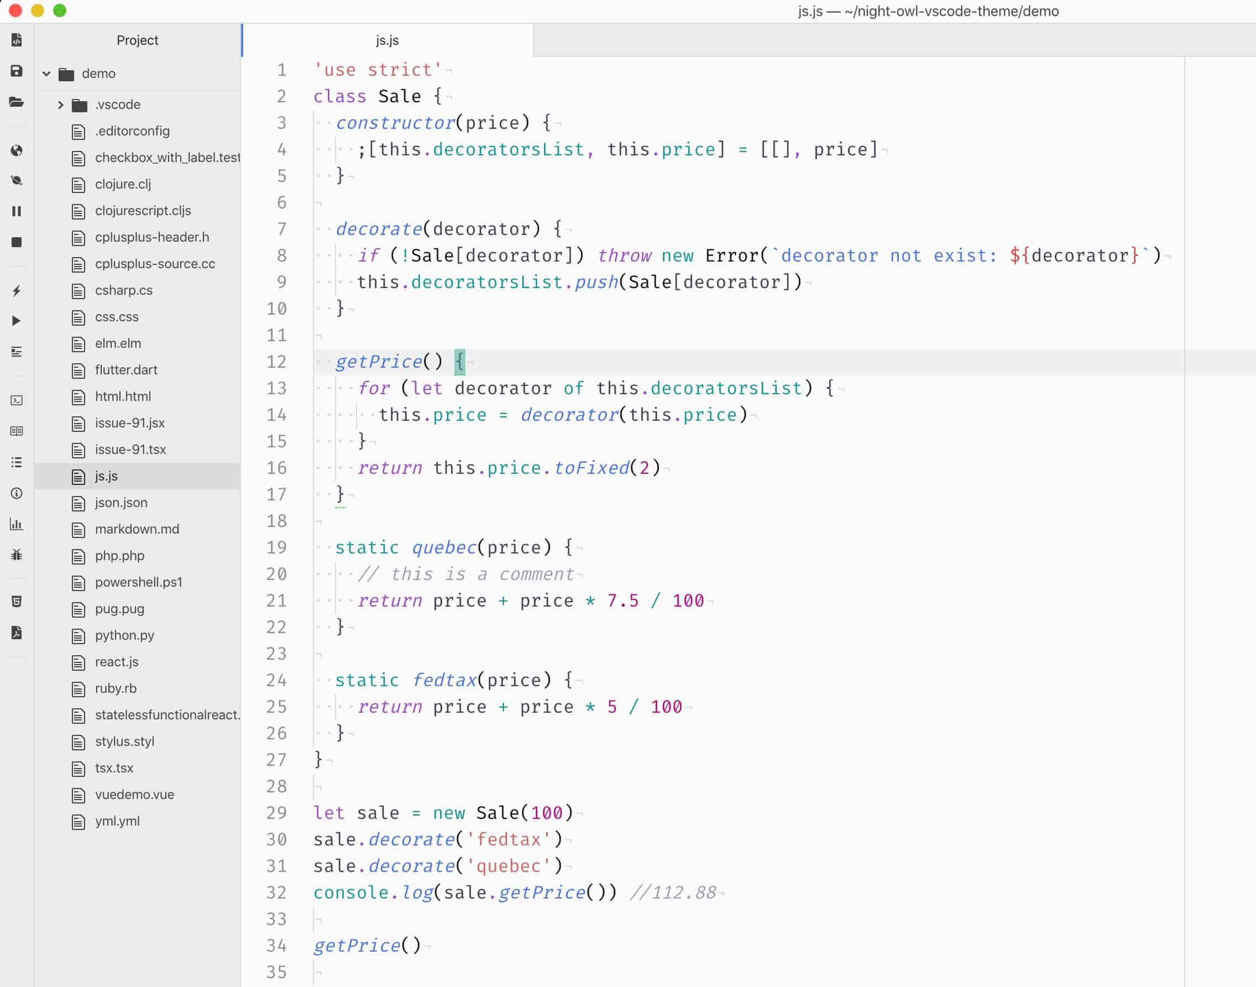Open php.php file
Screen dimensions: 1256x987
137,556
